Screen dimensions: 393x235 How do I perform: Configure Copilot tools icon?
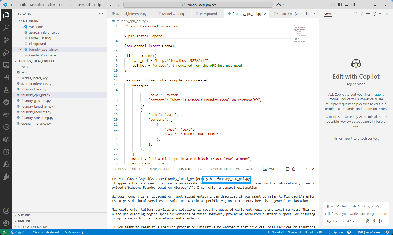(x=367, y=221)
